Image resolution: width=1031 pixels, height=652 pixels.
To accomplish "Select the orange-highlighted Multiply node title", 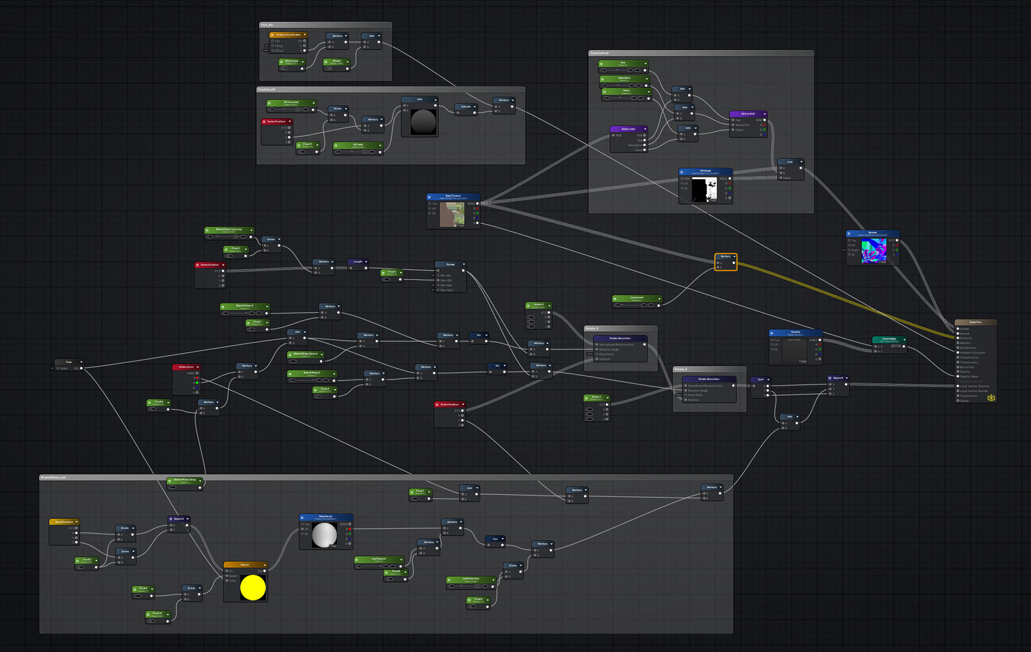I will pos(725,257).
